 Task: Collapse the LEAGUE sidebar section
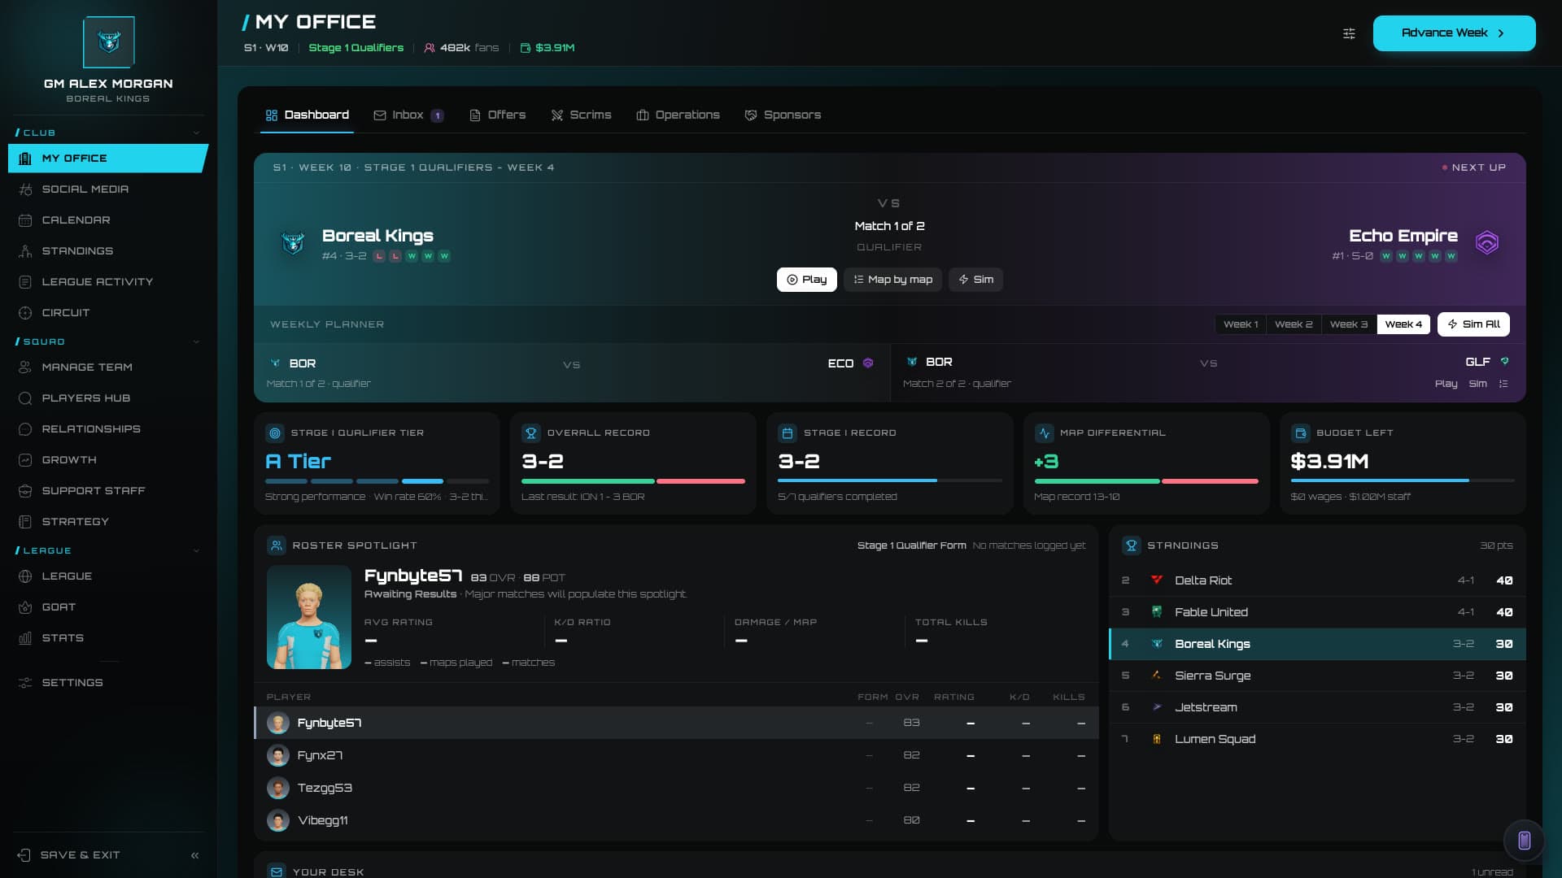tap(196, 551)
